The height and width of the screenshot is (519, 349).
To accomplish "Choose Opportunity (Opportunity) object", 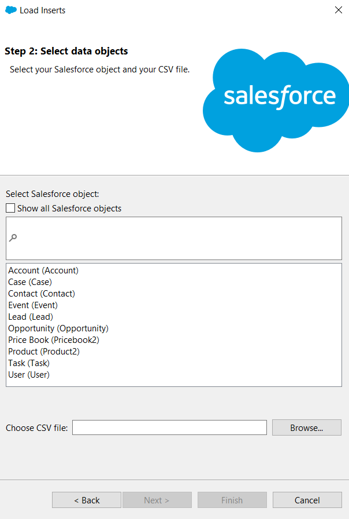I will 58,328.
